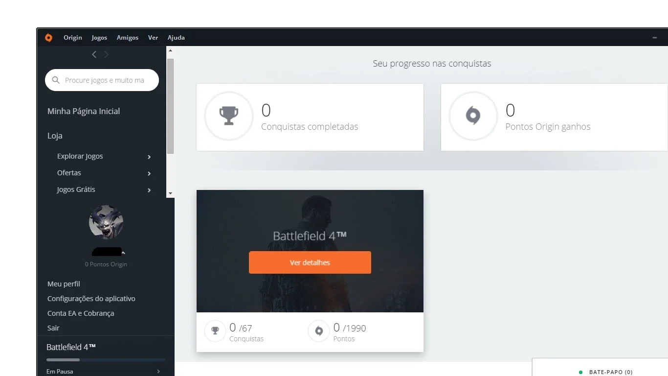This screenshot has width=668, height=376.
Task: Open Meu perfil
Action: click(64, 284)
